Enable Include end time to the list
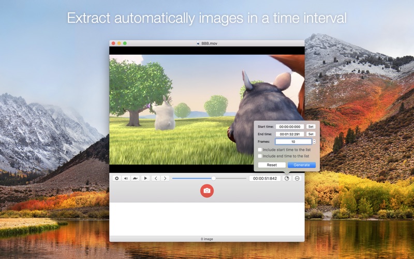Screen dimensions: 414x259 pos(260,156)
